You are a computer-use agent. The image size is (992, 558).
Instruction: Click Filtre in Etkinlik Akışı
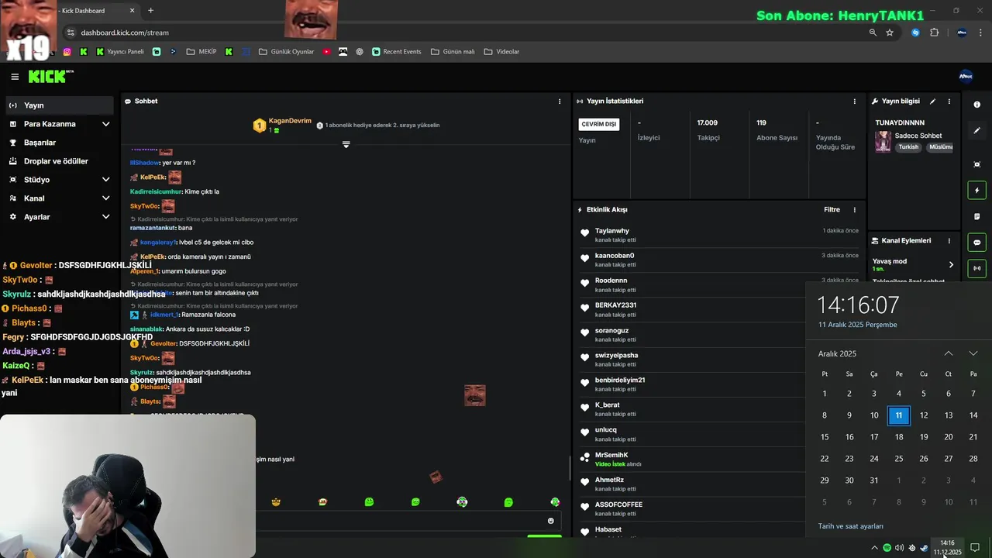pos(832,210)
